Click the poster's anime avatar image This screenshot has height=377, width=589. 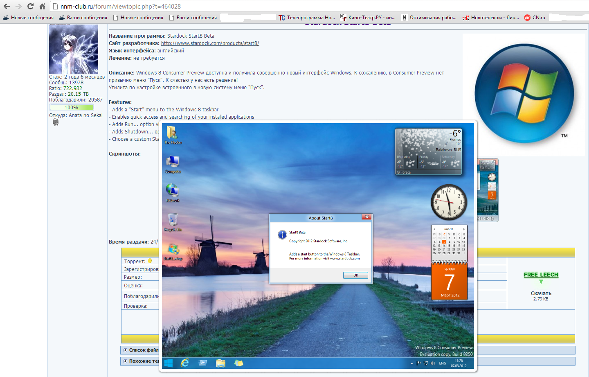(x=74, y=49)
